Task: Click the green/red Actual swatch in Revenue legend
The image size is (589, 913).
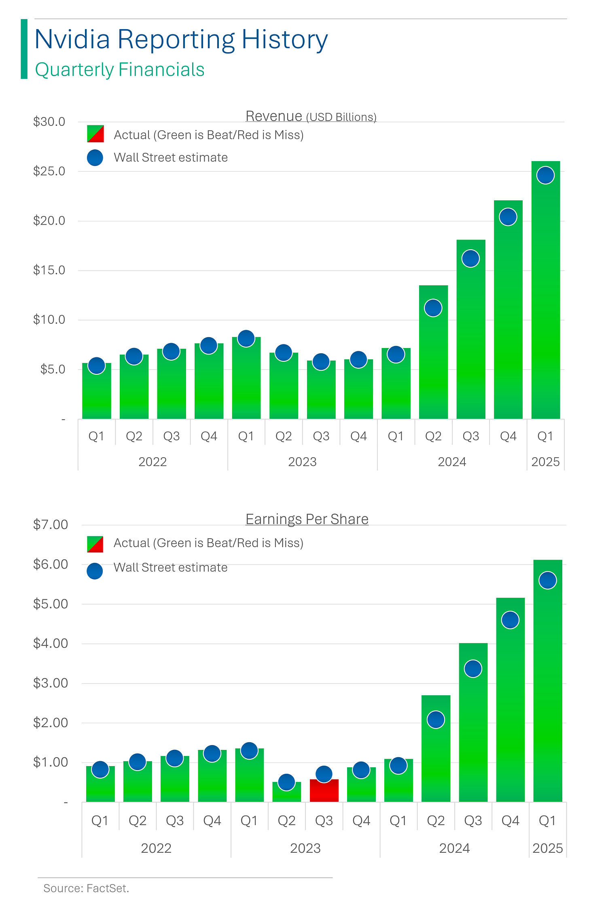Action: [95, 134]
